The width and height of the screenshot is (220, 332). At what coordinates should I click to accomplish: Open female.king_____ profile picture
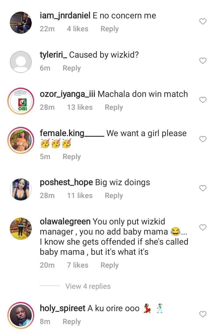tap(21, 140)
